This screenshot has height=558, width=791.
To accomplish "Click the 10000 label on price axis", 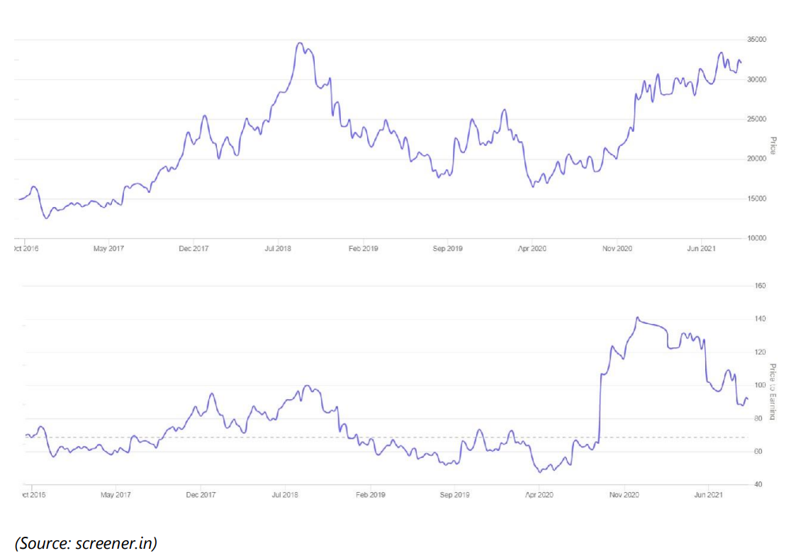I will (758, 238).
